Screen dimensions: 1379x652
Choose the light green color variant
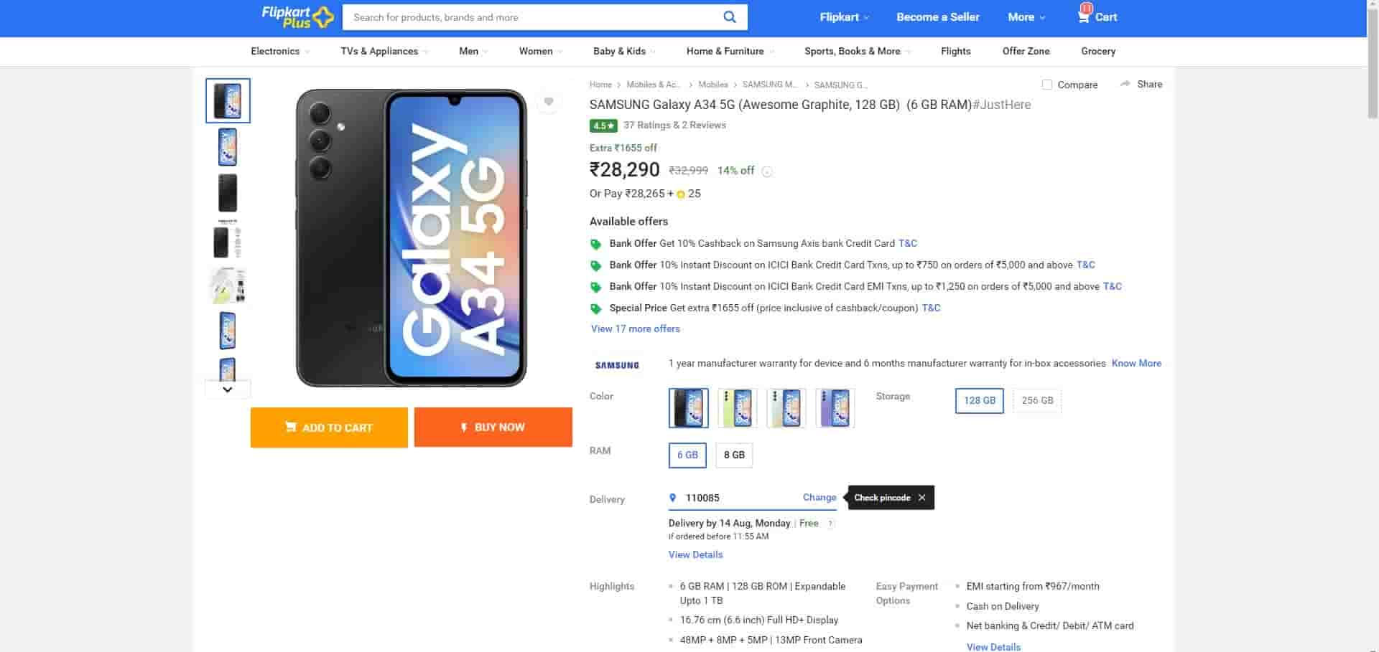coord(738,408)
